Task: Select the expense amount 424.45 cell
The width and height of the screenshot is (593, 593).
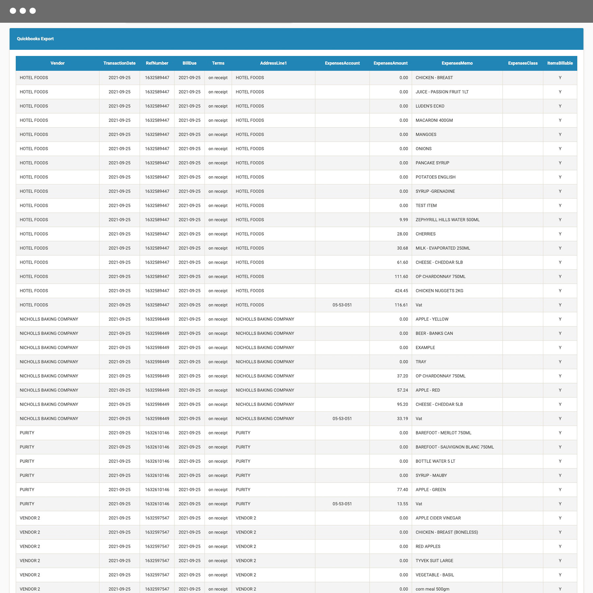Action: [402, 291]
